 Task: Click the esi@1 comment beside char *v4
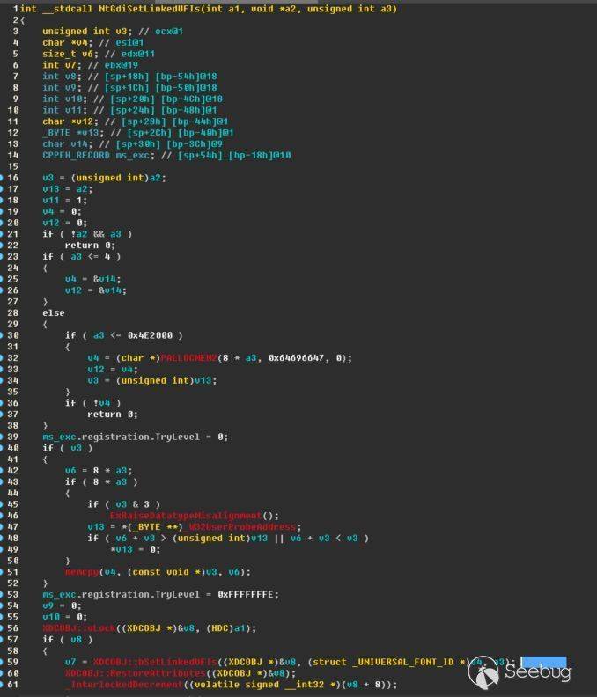point(129,42)
